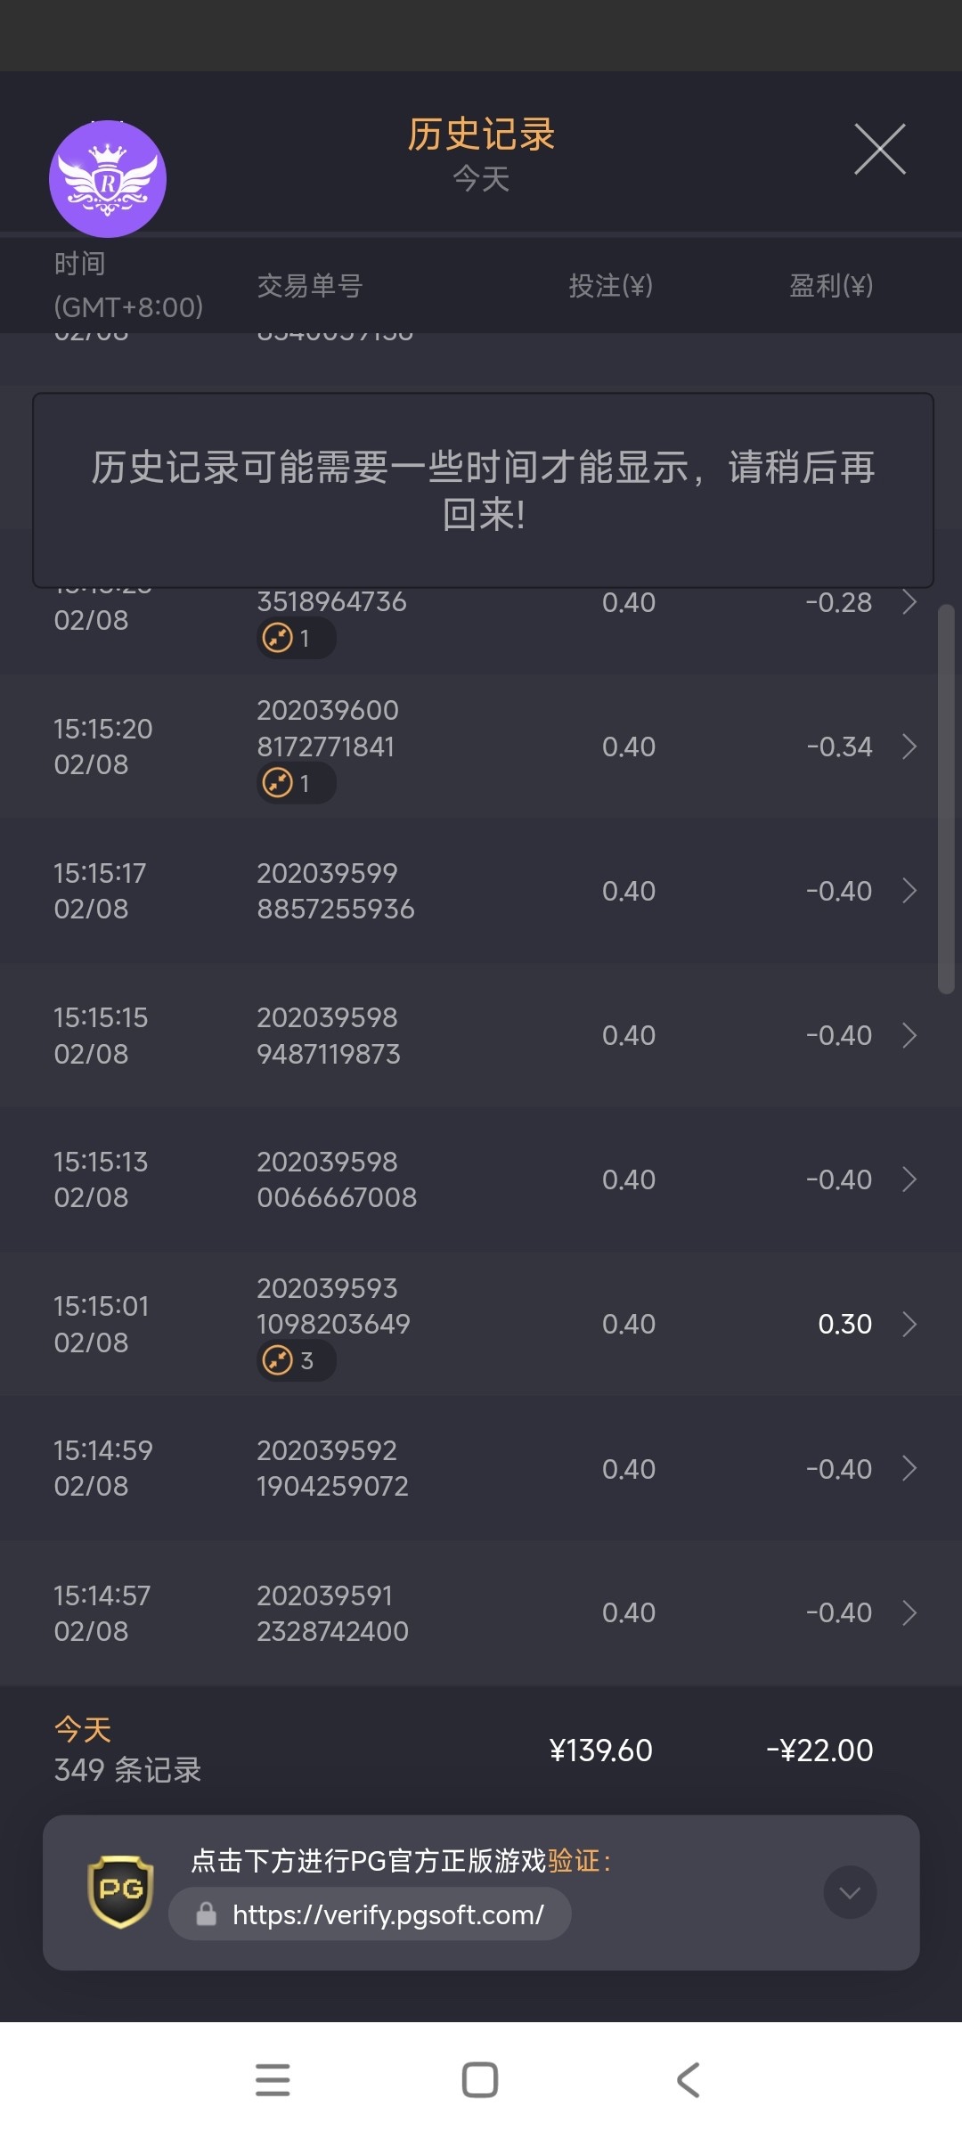Show details for 15:14:59 record

909,1469
